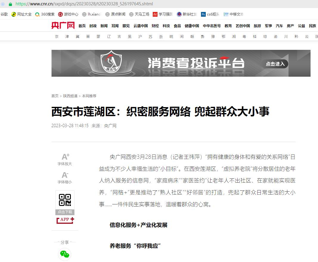Go to 财经 section in navigation

click(155, 26)
